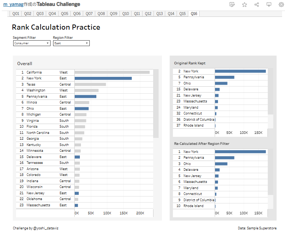Click Rhode Island in Original Rank Kept
Viewport: 285px width, 233px height.
tap(193, 125)
